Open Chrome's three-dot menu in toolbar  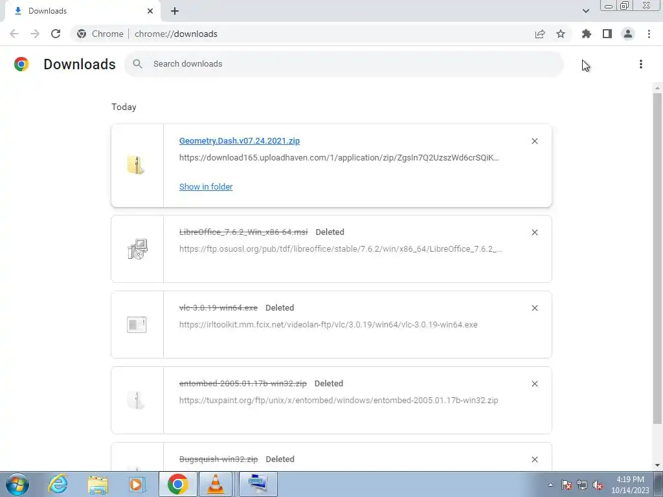click(649, 34)
